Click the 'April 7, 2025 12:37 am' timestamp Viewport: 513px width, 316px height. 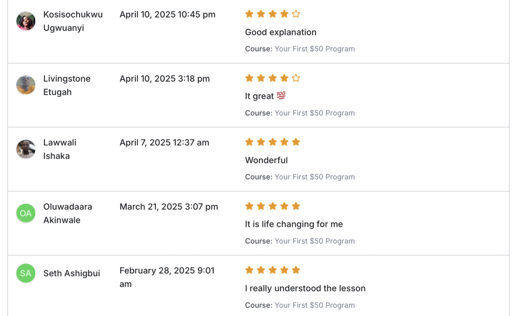point(164,143)
